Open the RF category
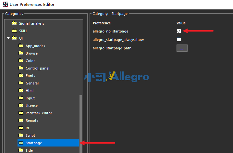 pos(28,128)
